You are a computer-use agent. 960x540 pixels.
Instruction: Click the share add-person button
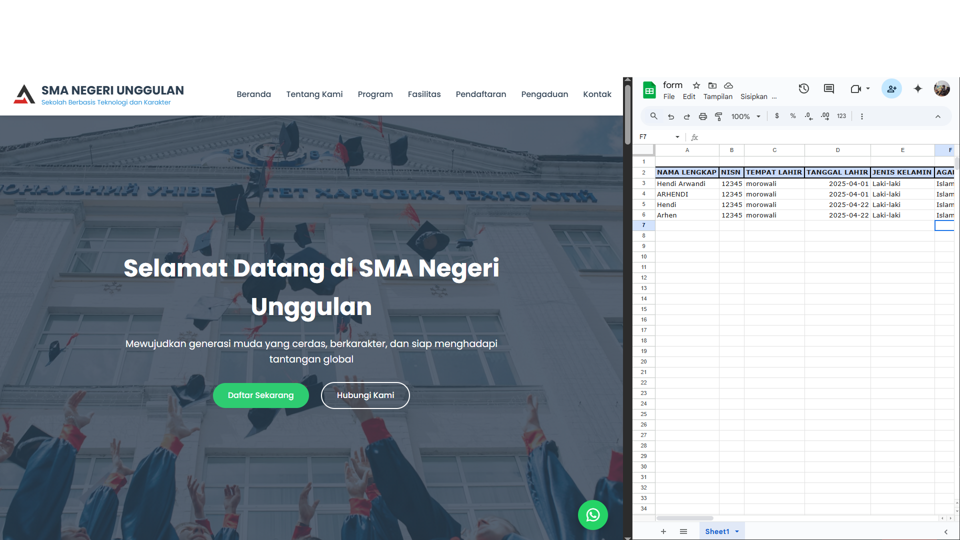coord(891,89)
